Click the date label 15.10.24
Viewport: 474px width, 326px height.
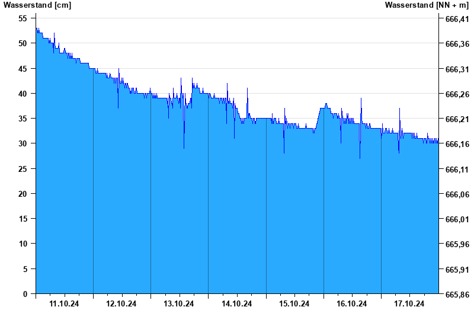pos(294,303)
